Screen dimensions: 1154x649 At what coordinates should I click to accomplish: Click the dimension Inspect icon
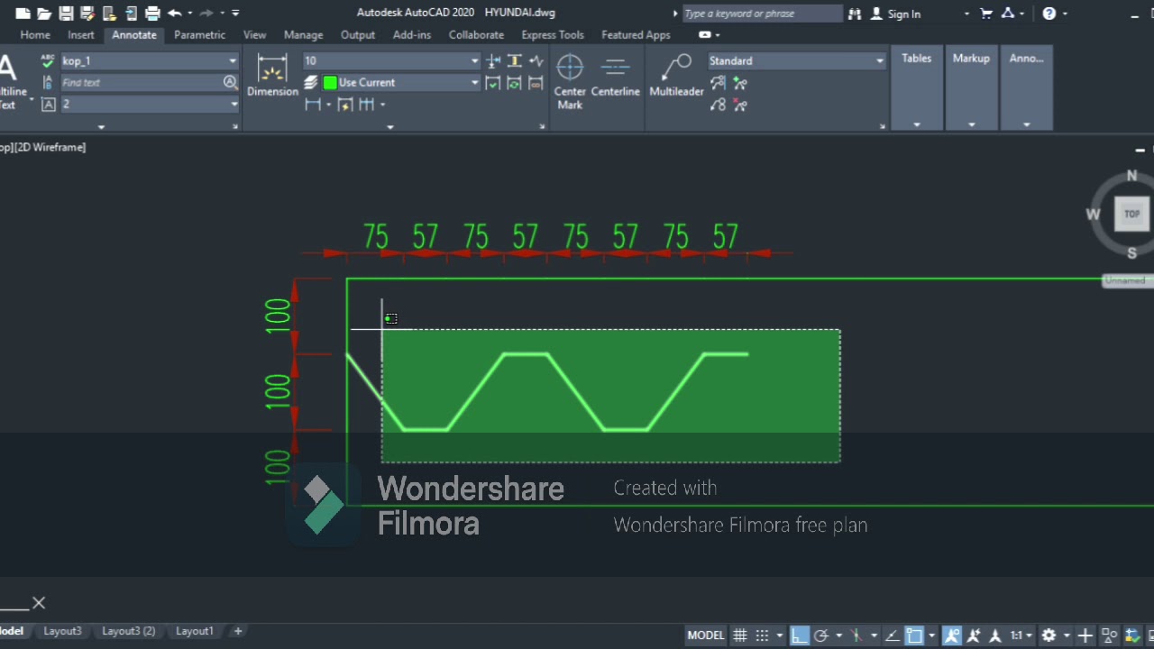click(493, 83)
